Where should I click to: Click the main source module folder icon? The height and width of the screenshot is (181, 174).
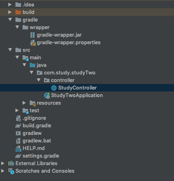25,58
